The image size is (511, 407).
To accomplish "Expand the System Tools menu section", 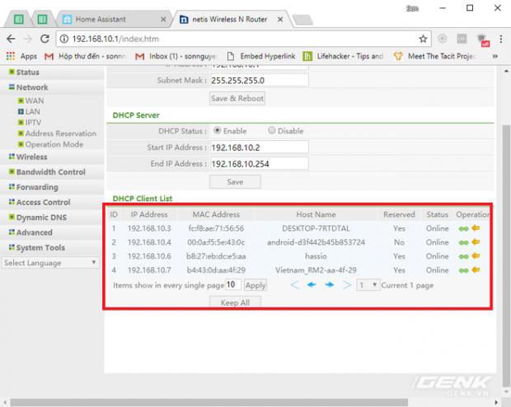I will pos(40,247).
